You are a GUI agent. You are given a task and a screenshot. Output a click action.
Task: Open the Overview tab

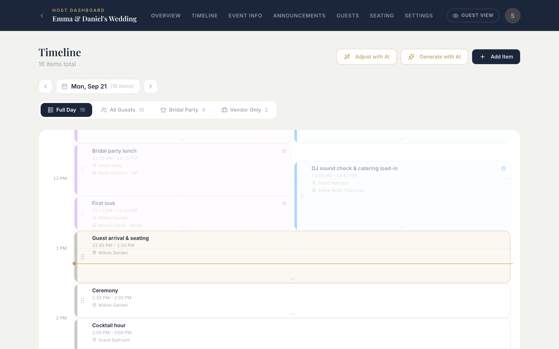pyautogui.click(x=166, y=16)
